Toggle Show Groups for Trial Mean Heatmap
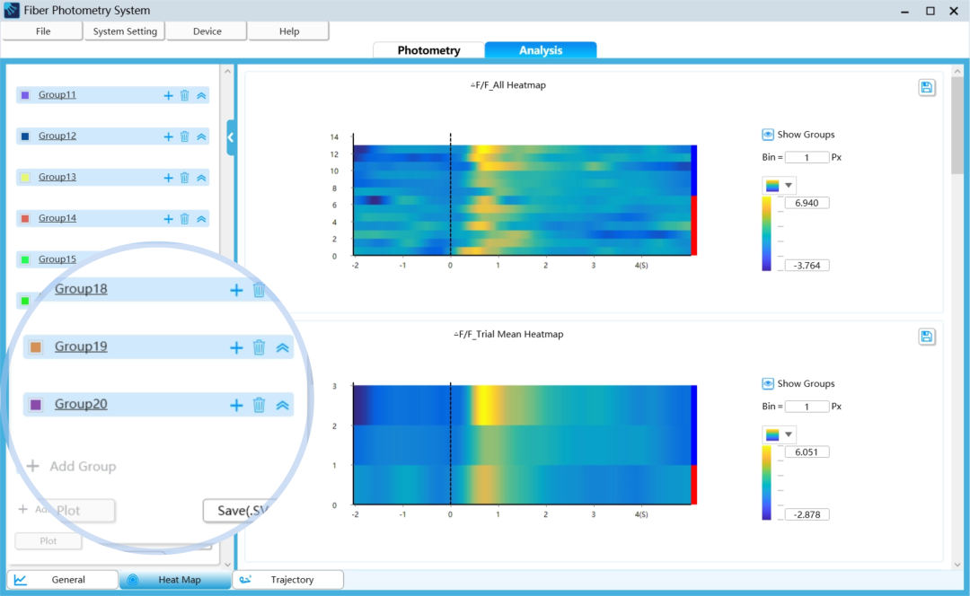Image resolution: width=970 pixels, height=596 pixels. click(x=768, y=384)
